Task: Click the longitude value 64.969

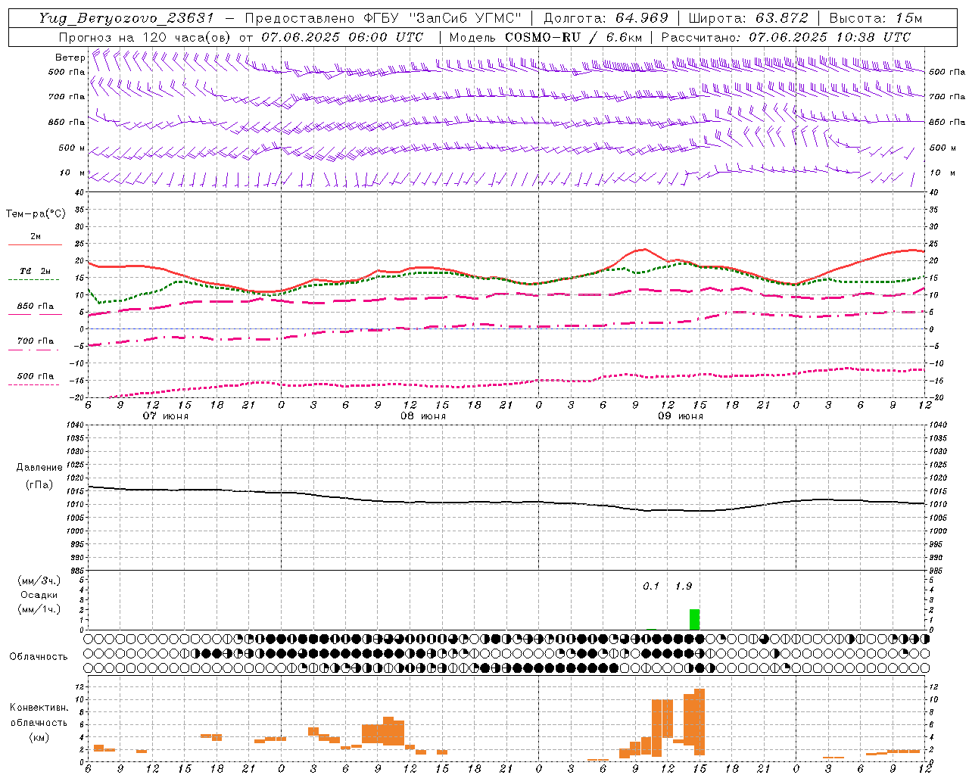Action: click(642, 18)
